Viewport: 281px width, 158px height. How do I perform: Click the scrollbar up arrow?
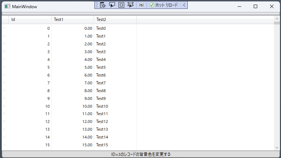point(277,19)
